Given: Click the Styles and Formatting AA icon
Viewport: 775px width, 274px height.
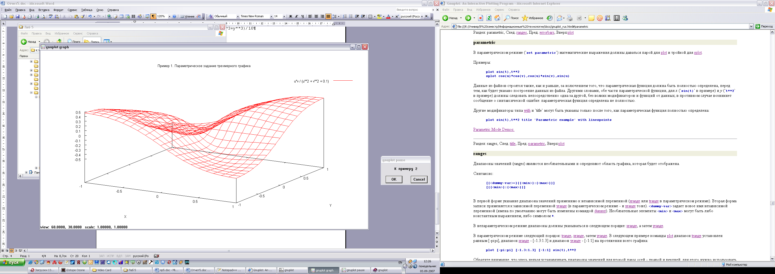Looking at the screenshot, I should coord(211,16).
